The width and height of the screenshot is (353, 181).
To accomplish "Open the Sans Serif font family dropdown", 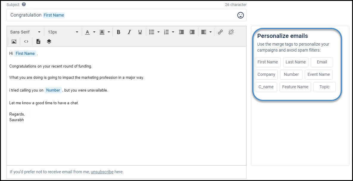I will coord(25,32).
